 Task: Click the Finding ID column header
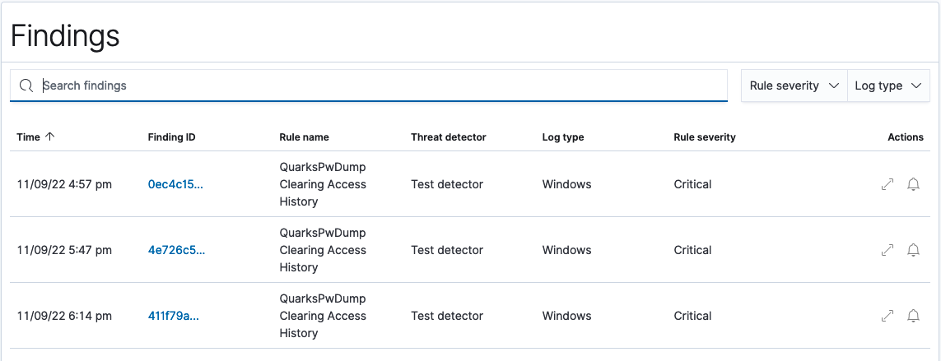tap(171, 137)
